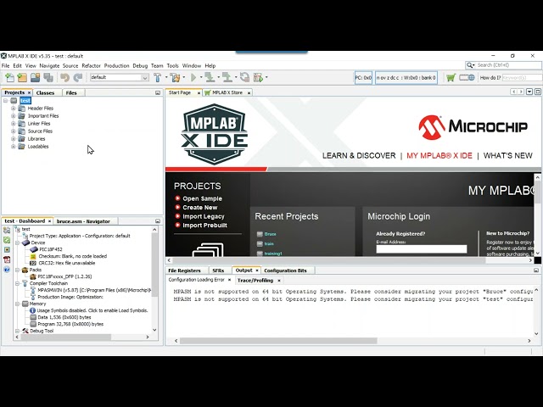Open recent project Bruce
This screenshot has width=543, height=407.
pyautogui.click(x=270, y=234)
